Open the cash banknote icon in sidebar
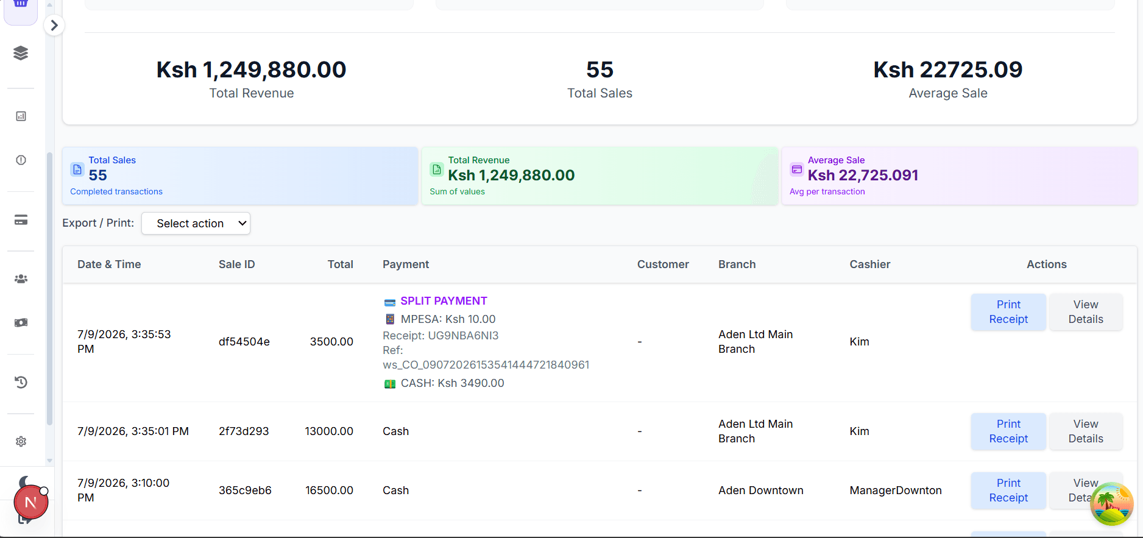This screenshot has height=538, width=1143. 21,322
